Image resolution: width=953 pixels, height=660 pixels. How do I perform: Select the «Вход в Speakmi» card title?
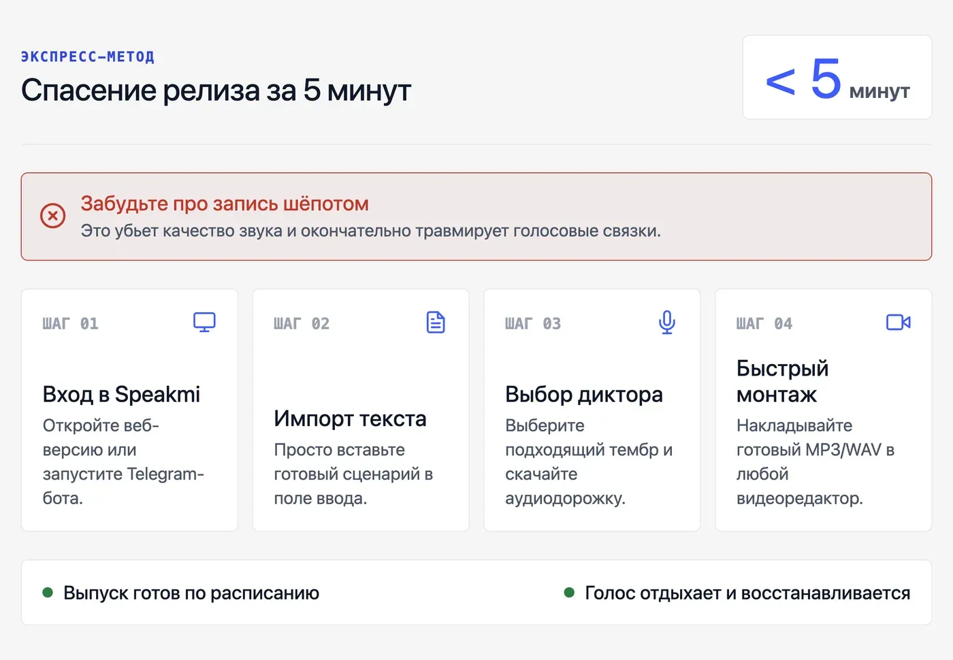point(121,394)
